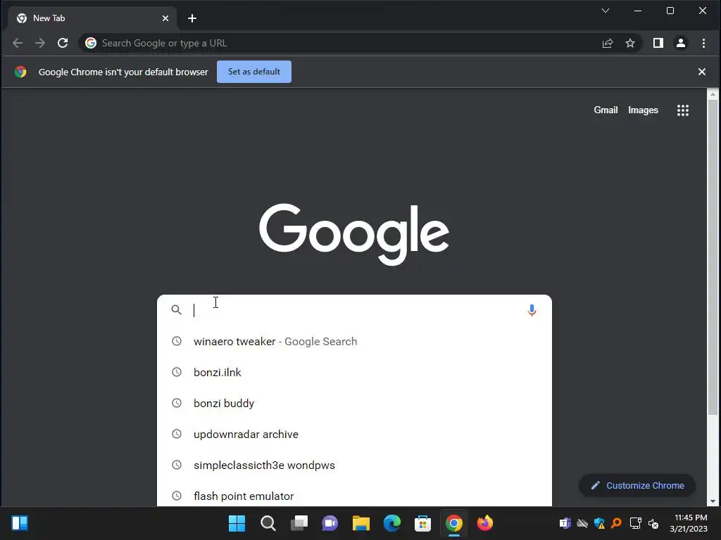The image size is (721, 540).
Task: Click the Share this page icon
Action: pyautogui.click(x=608, y=43)
